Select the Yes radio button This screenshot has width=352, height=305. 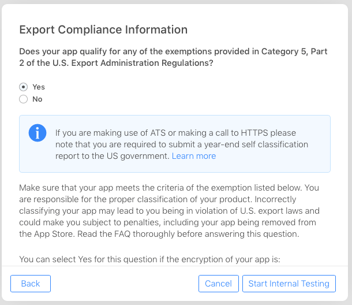24,87
